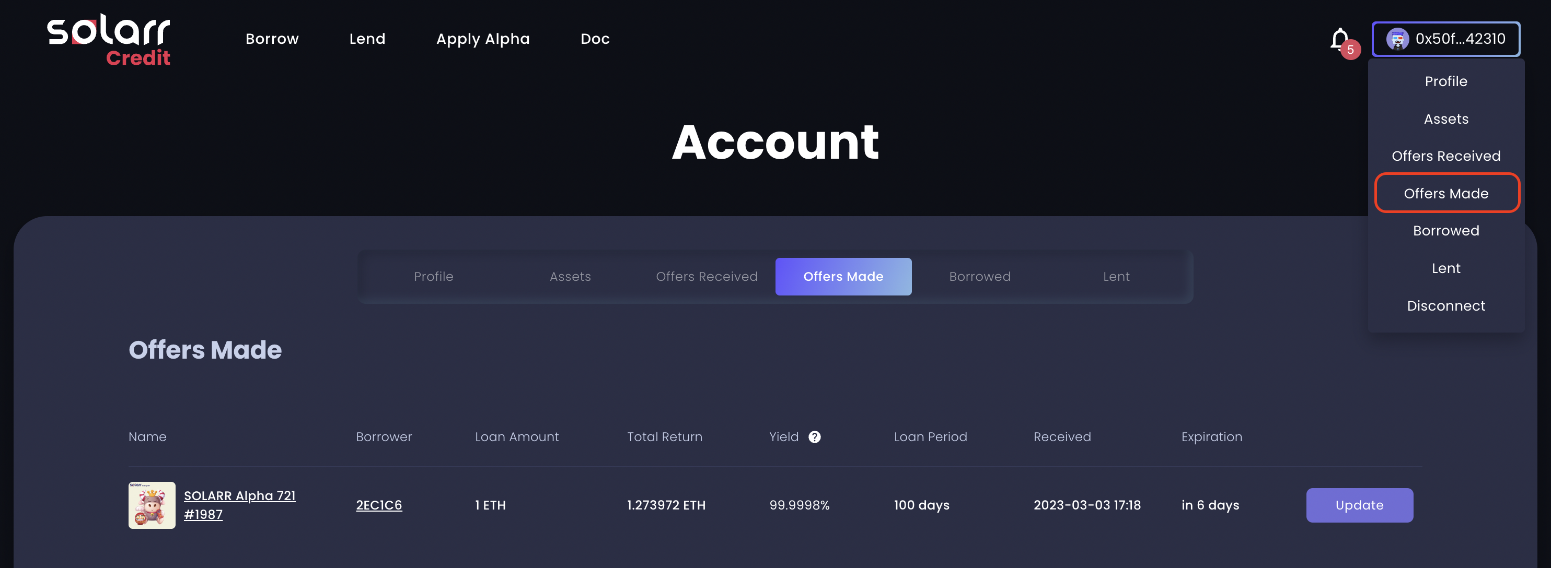Open the Offers Received tab
Screen dimensions: 1551x568
(x=707, y=276)
